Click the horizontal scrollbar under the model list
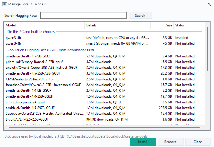 (104, 128)
